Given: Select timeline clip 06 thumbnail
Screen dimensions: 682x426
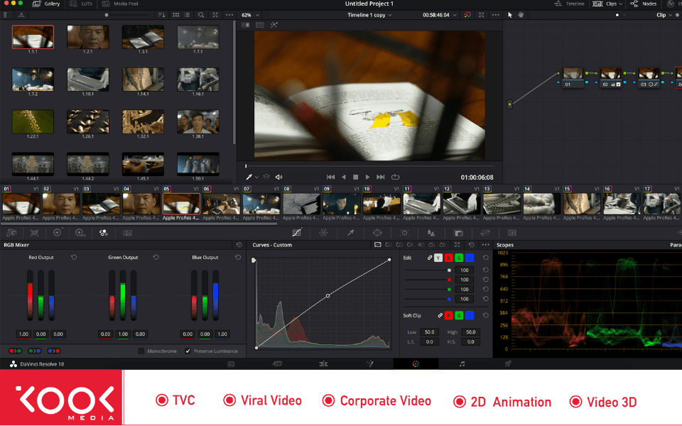Looking at the screenshot, I should [x=222, y=204].
